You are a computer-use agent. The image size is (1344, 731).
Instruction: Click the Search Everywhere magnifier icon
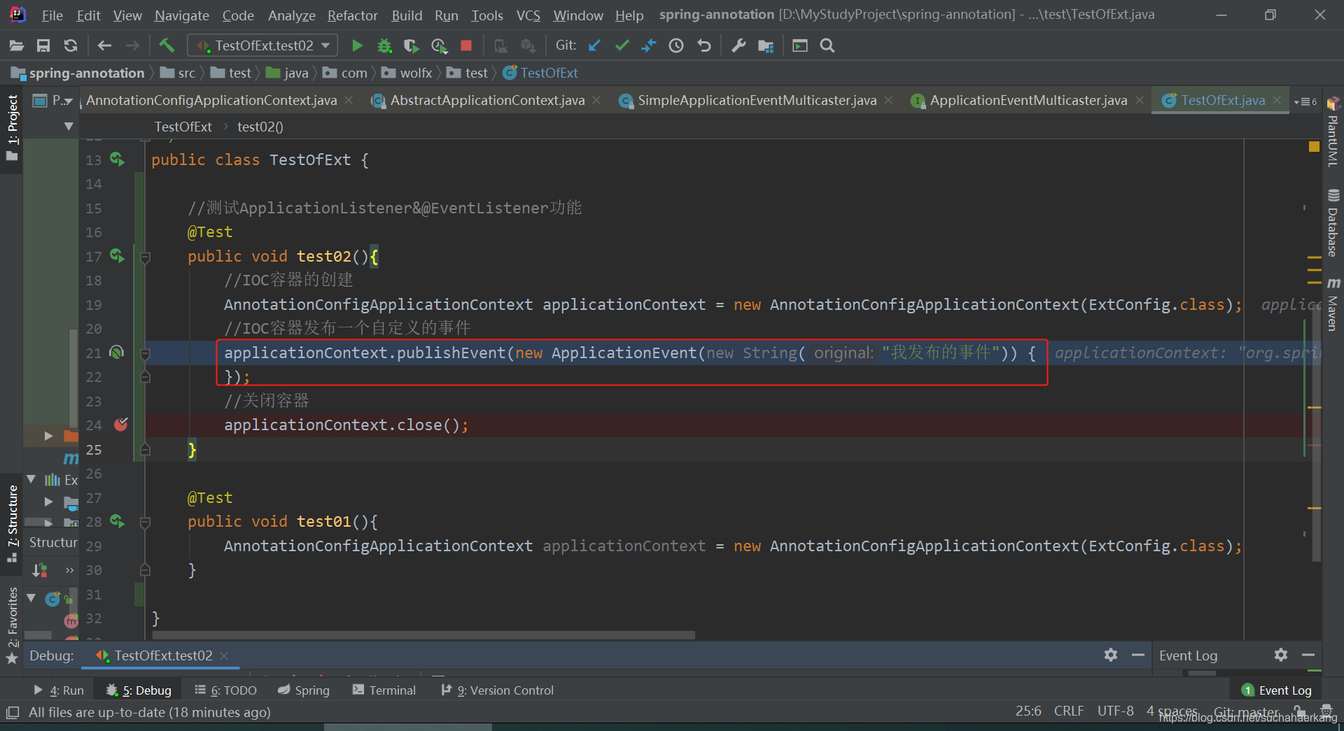pos(827,45)
